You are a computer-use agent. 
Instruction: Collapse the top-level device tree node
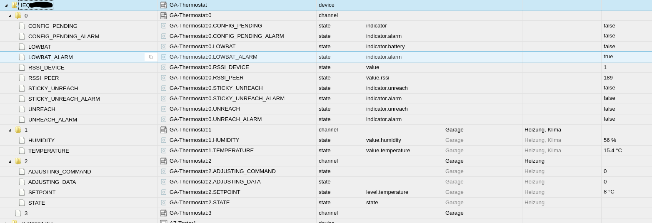[6, 5]
